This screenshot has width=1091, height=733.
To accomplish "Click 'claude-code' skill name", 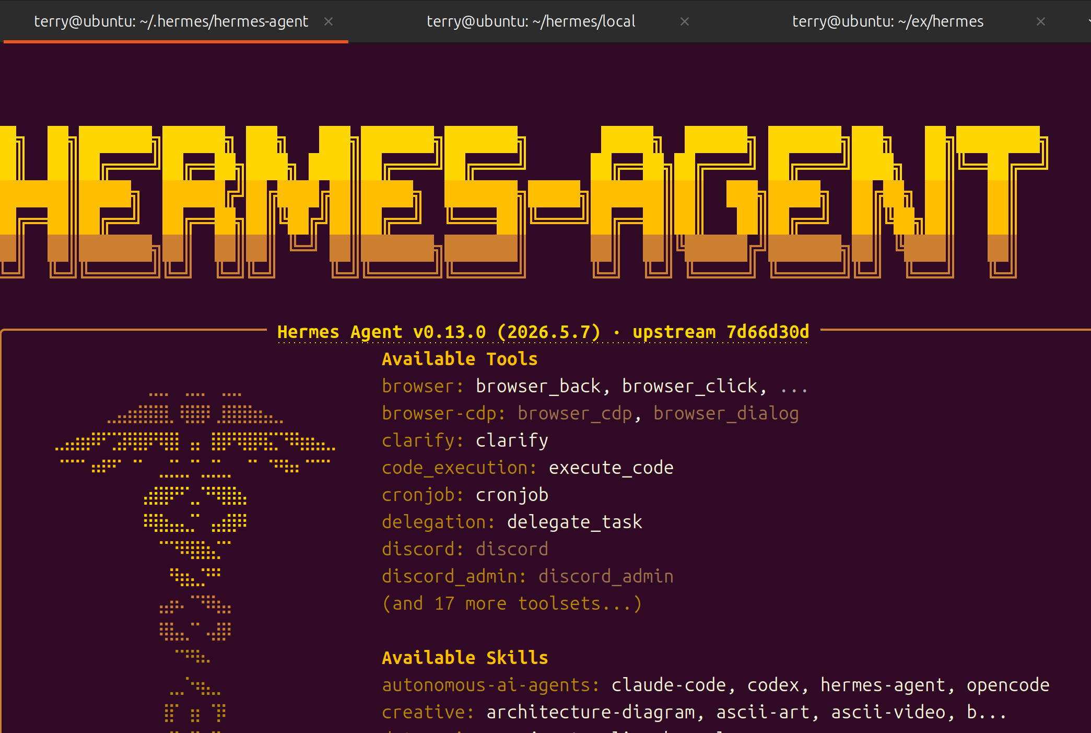I will coord(668,685).
